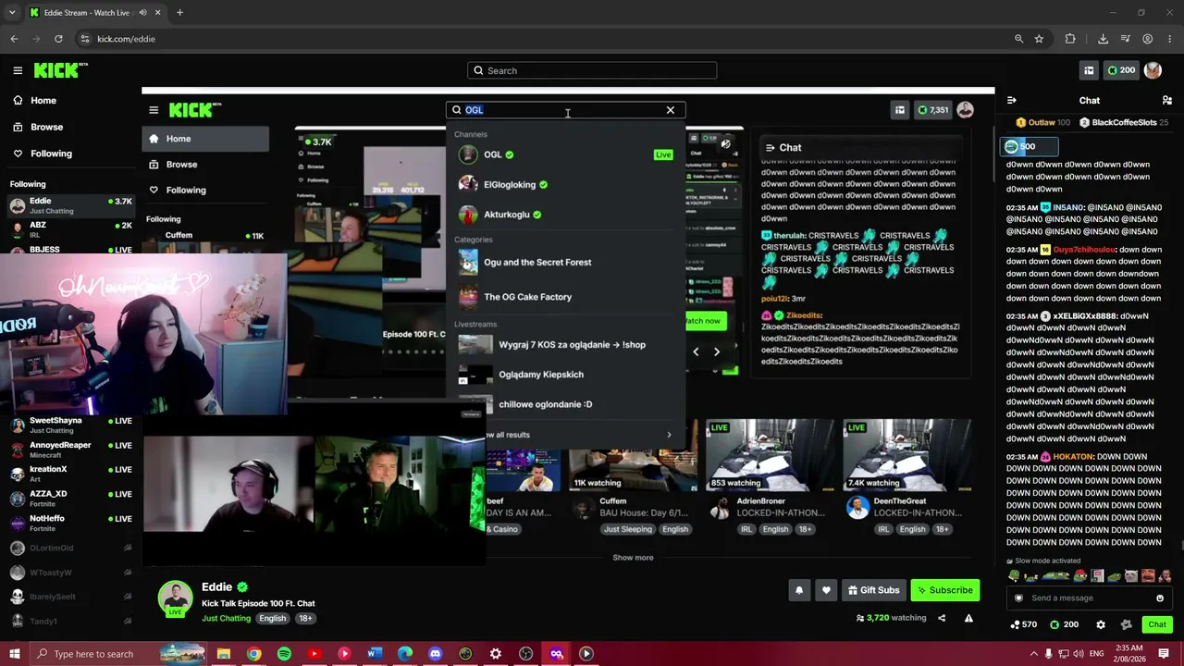Image resolution: width=1184 pixels, height=666 pixels.
Task: Open the chat users icon in the chat header
Action: (x=1166, y=100)
